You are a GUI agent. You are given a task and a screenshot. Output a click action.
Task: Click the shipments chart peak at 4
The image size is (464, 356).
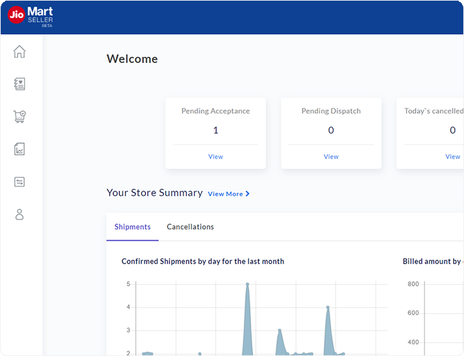click(327, 308)
